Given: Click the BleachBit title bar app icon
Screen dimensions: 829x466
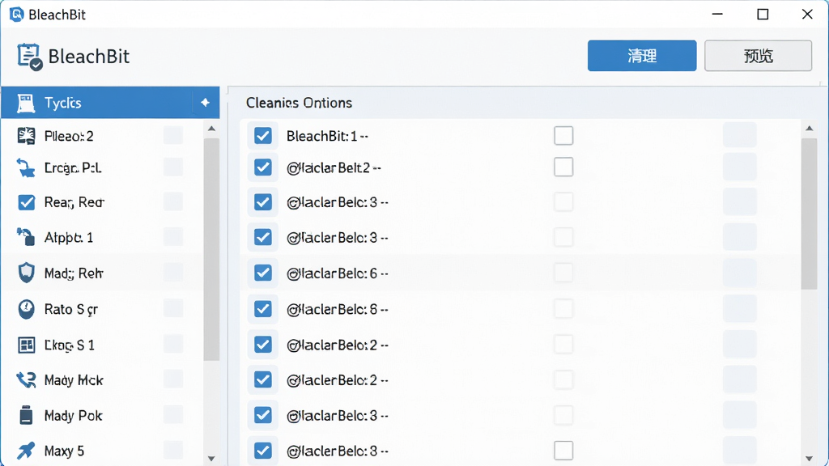Looking at the screenshot, I should [x=16, y=15].
